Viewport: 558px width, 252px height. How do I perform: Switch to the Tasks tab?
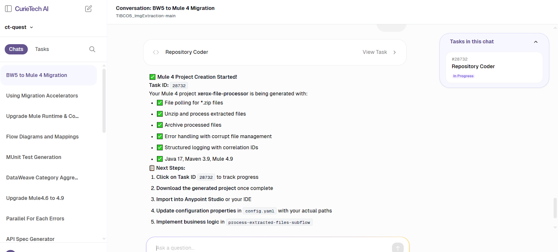pyautogui.click(x=42, y=49)
